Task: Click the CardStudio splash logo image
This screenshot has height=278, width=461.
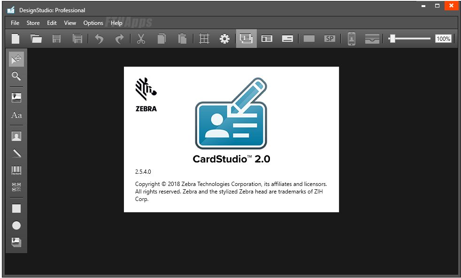Action: tap(231, 114)
